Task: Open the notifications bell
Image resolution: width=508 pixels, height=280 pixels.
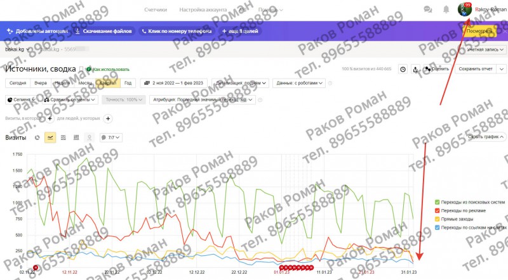Action: (x=446, y=10)
